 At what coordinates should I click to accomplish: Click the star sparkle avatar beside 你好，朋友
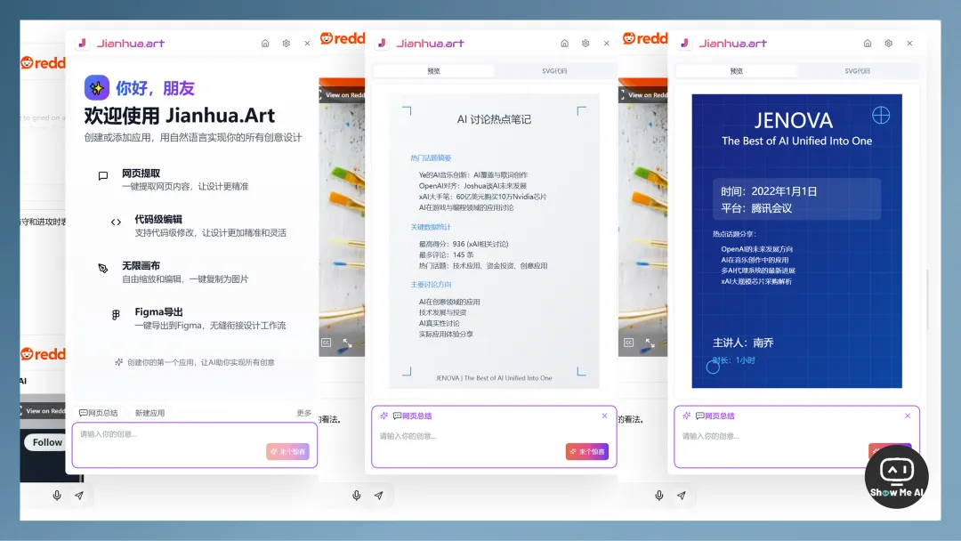tap(97, 87)
